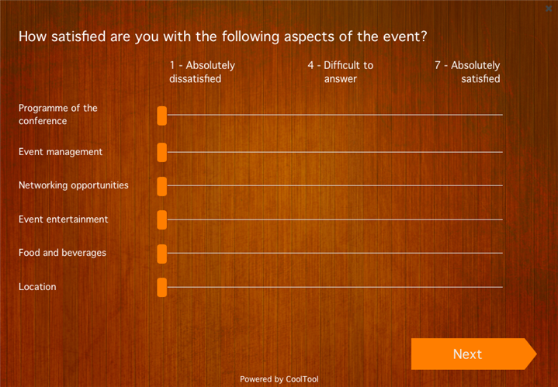Click the Event management slider track
This screenshot has width=558, height=387.
[334, 152]
